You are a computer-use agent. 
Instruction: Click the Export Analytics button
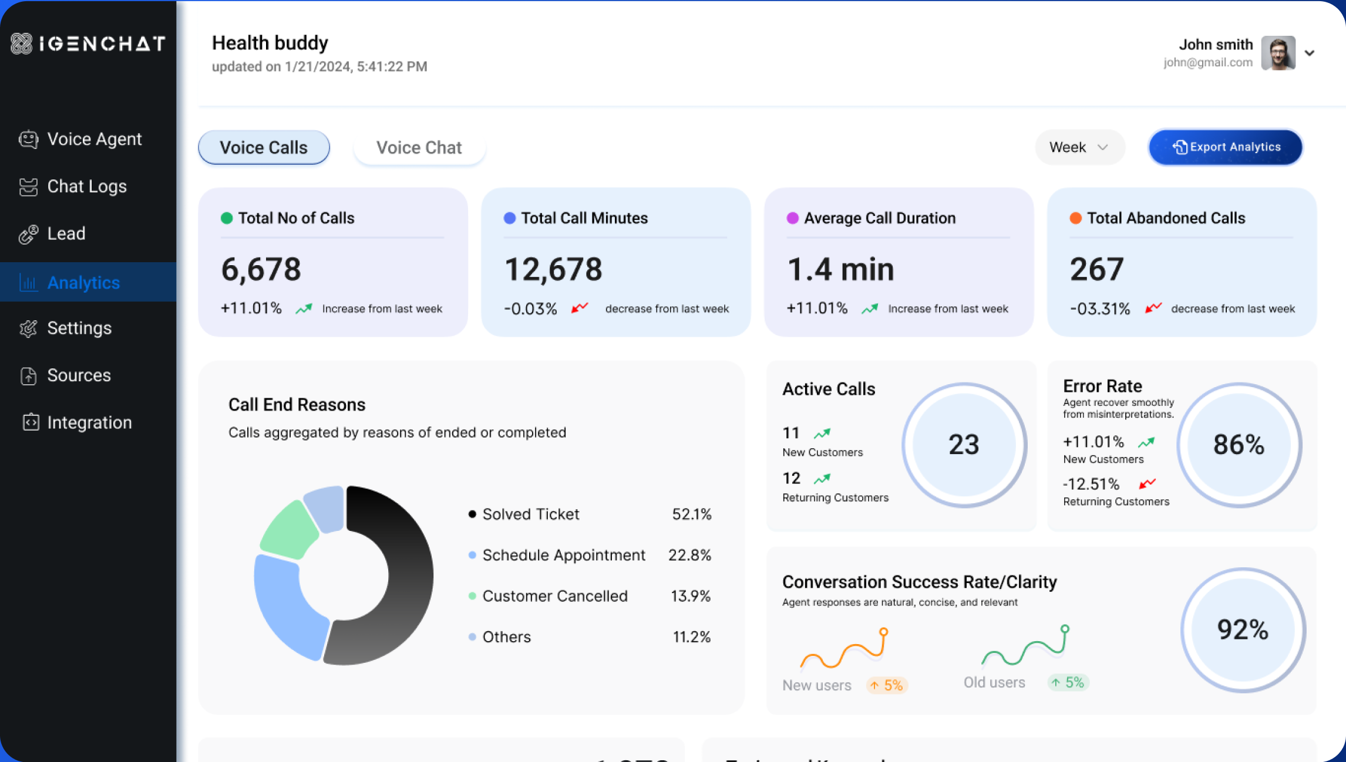click(x=1226, y=147)
